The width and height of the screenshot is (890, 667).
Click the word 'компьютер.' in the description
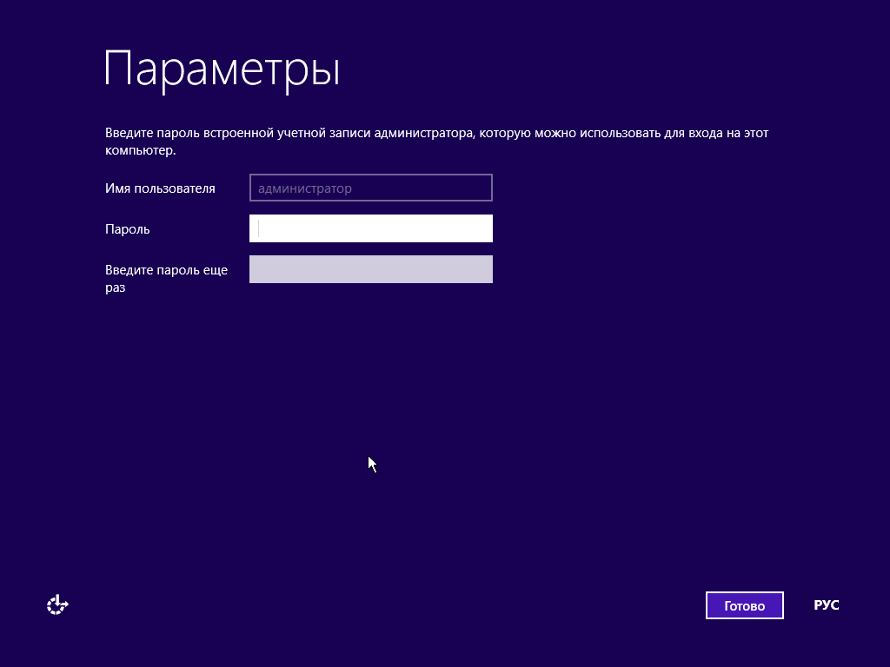point(140,150)
